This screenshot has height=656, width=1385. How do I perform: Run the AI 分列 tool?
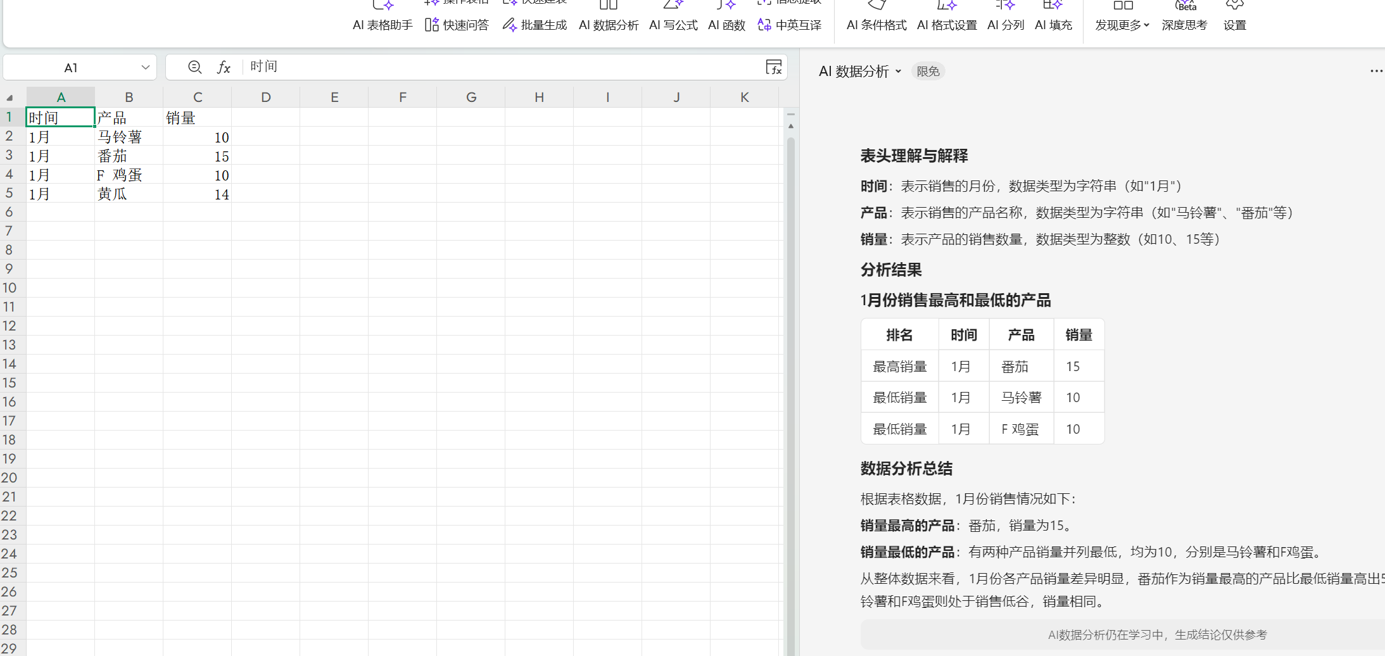click(1006, 16)
